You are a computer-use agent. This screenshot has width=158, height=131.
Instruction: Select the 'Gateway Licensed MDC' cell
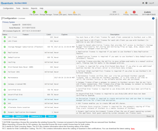26,84
